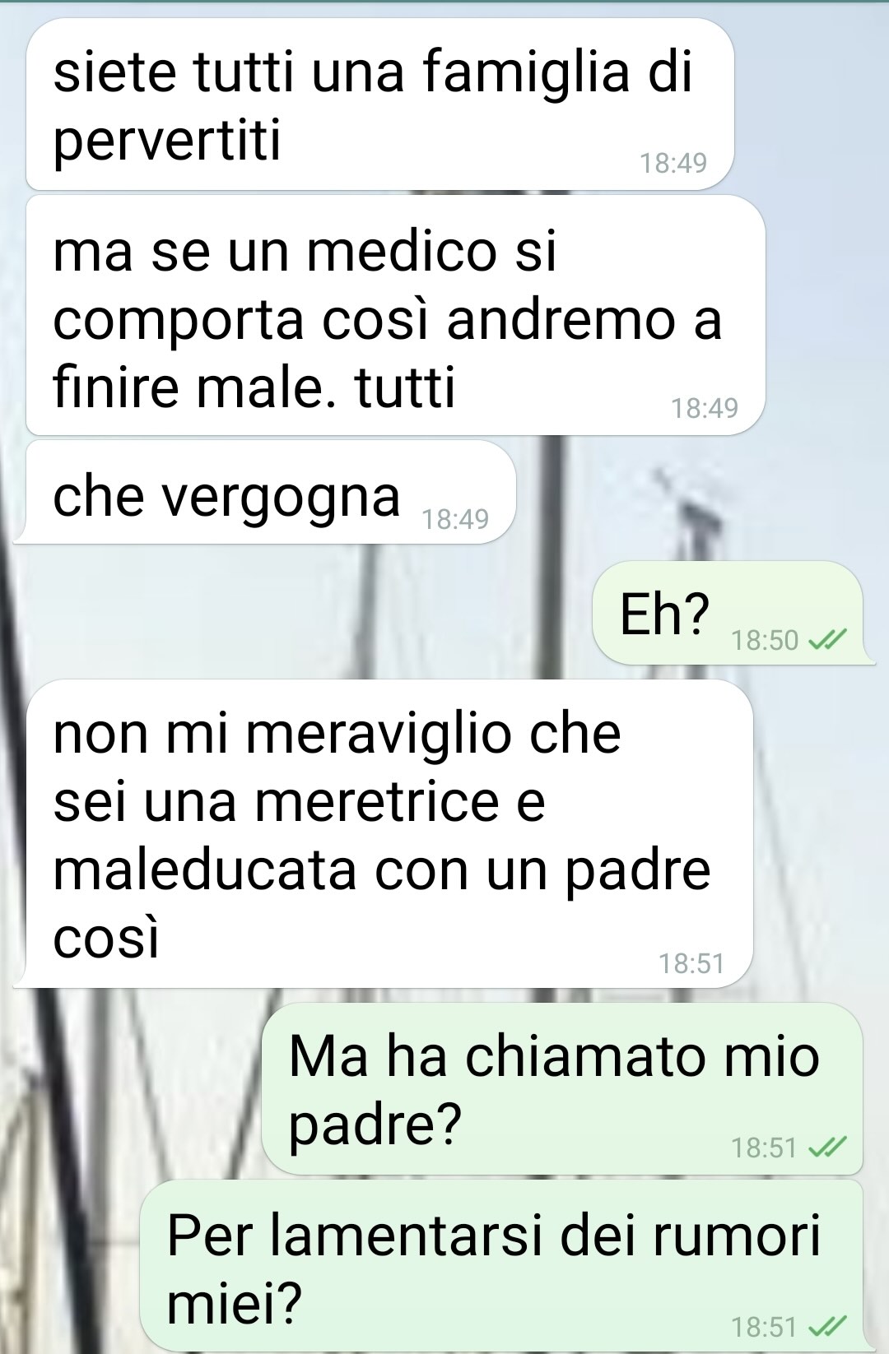The height and width of the screenshot is (1354, 889).
Task: Tap the 'siete tutti una famiglia di pervertiti' message
Action: click(379, 104)
